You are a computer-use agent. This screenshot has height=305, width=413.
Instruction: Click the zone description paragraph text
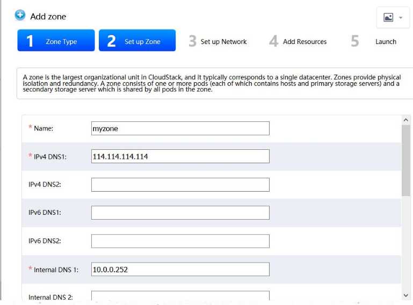tap(212, 83)
